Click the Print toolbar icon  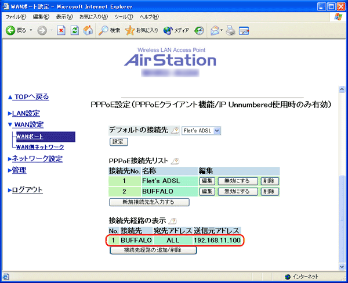pyautogui.click(x=231, y=30)
